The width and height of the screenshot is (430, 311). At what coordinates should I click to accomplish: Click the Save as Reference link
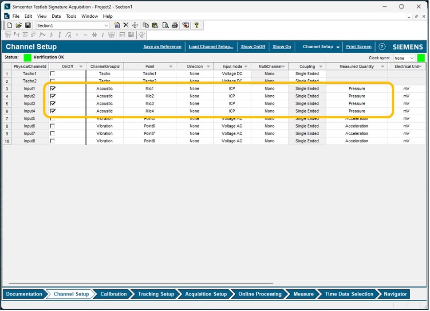pos(162,47)
